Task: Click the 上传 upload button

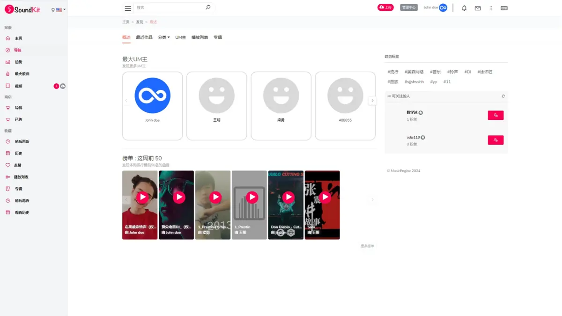Action: pos(385,7)
